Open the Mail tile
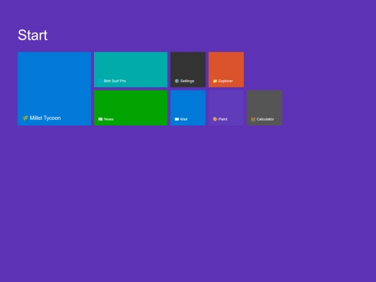 tap(188, 108)
